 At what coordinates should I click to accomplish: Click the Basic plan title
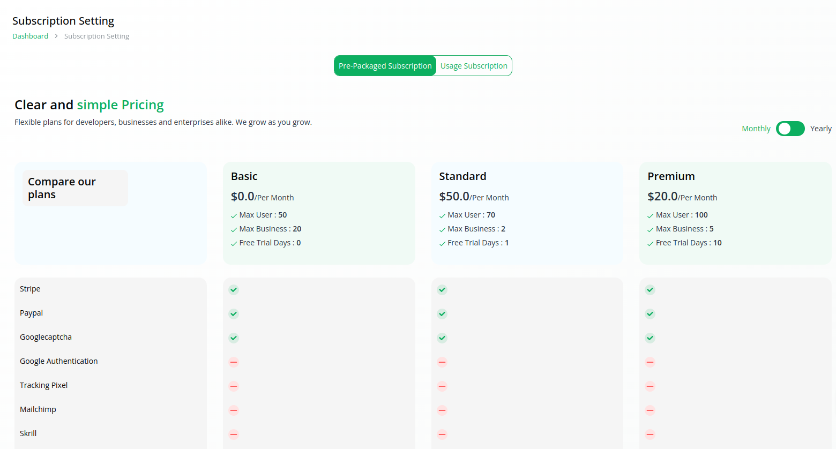tap(244, 176)
